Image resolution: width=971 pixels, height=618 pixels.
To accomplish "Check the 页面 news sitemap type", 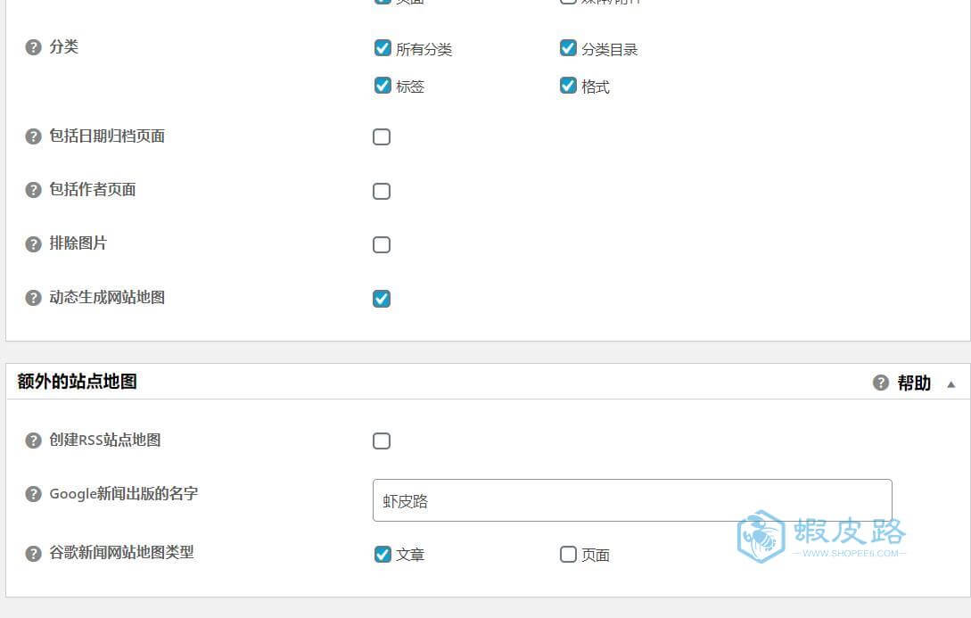I will point(568,554).
